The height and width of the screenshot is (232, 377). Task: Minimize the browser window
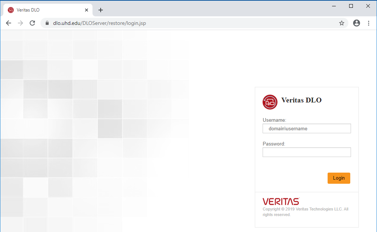[x=334, y=6]
